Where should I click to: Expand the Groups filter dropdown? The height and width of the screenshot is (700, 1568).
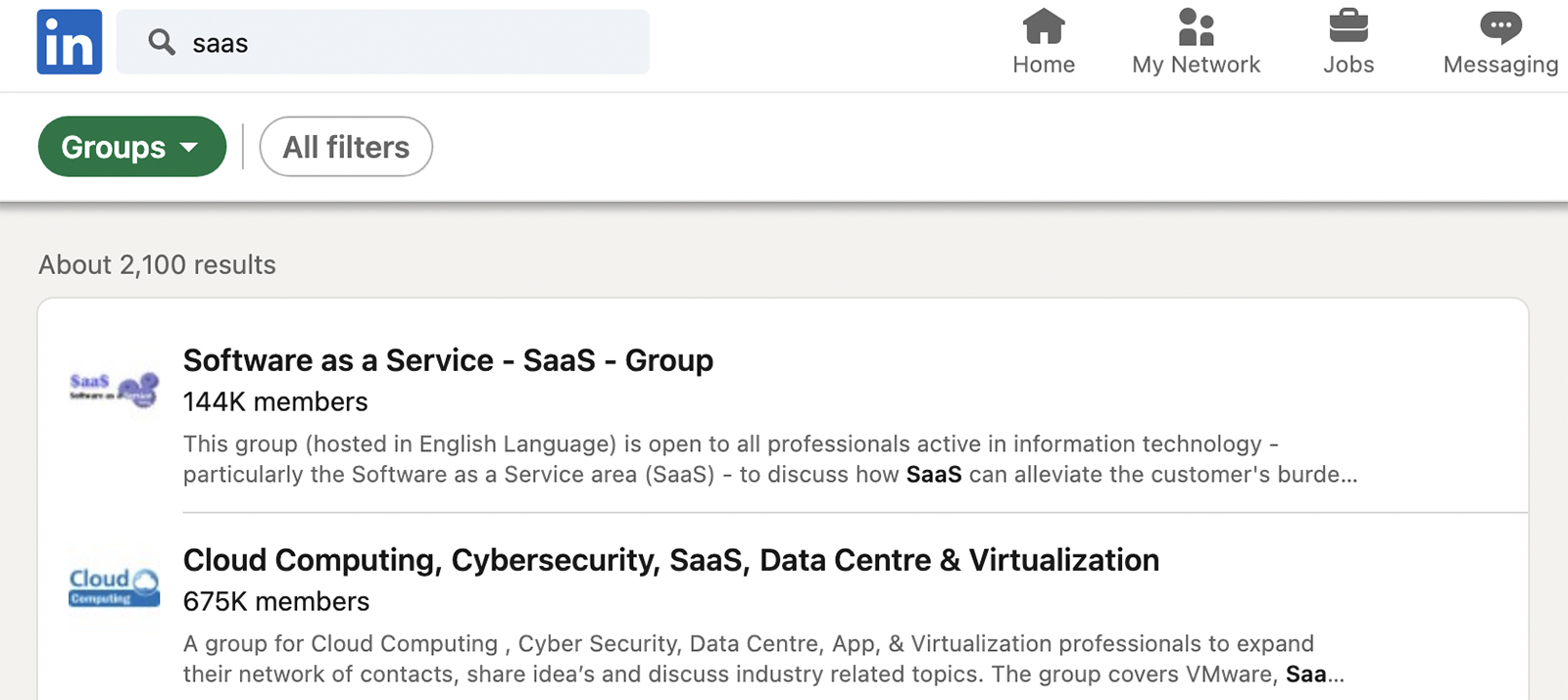pos(132,147)
